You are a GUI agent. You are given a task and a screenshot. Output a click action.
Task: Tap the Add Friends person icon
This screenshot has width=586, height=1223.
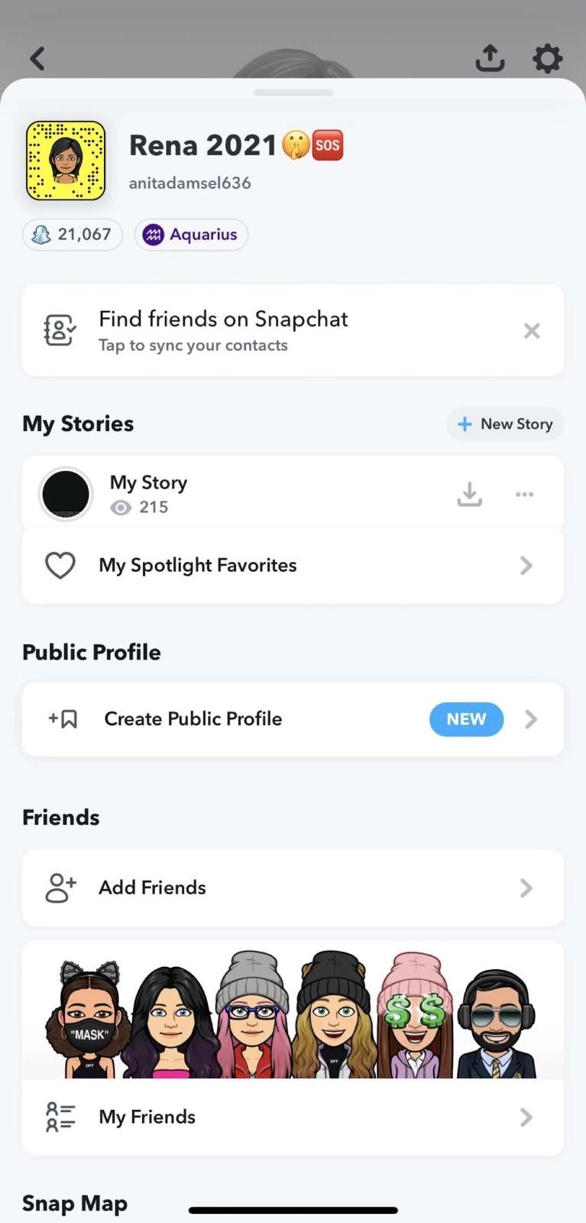click(60, 888)
